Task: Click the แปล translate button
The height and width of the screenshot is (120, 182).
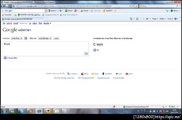Action: tap(56, 38)
